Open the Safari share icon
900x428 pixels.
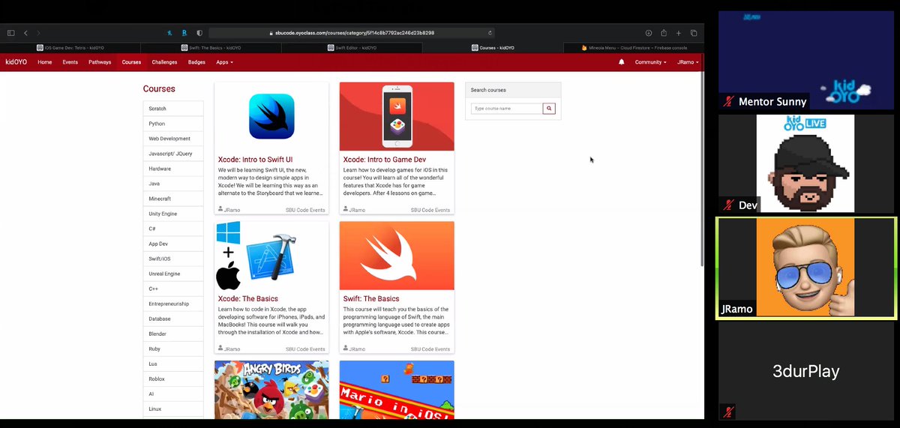pos(664,33)
